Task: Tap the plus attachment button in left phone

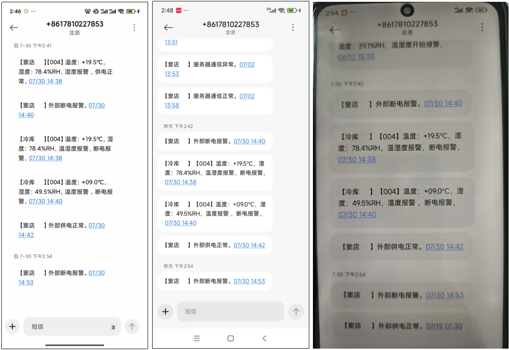Action: coord(12,326)
